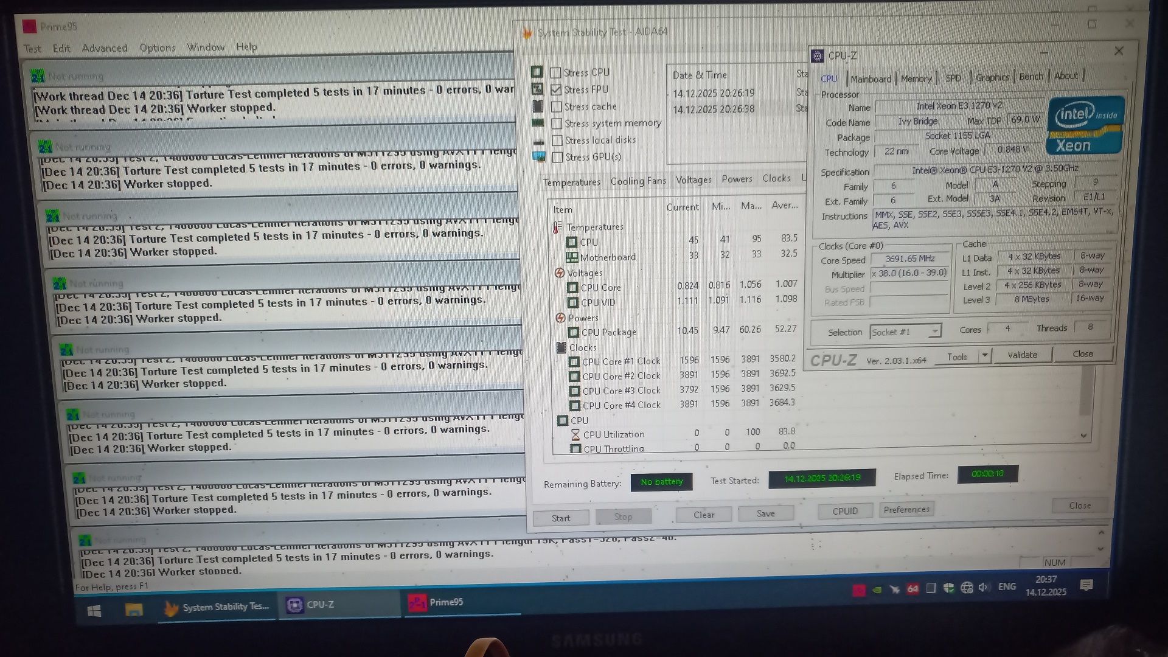Click the Temperatures thermometer tree icon

[x=556, y=228]
